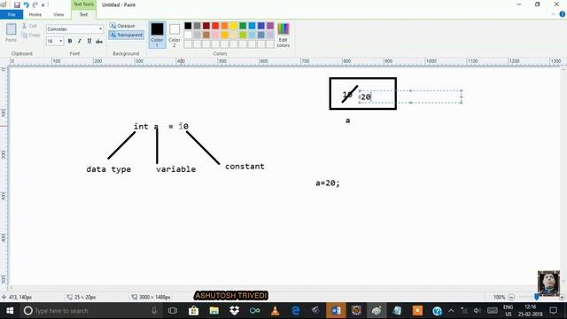Open VLC media player from taskbar

click(x=275, y=311)
